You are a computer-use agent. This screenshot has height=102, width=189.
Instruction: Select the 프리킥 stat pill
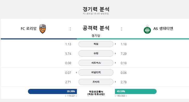coord(96,82)
